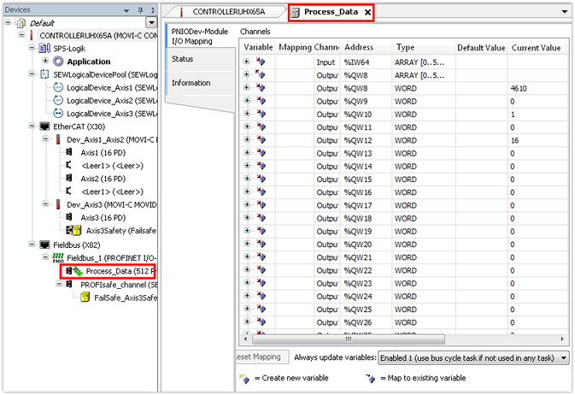Viewport: 575px width, 395px height.
Task: Open the Default project dropdown in Devices
Action: [151, 22]
